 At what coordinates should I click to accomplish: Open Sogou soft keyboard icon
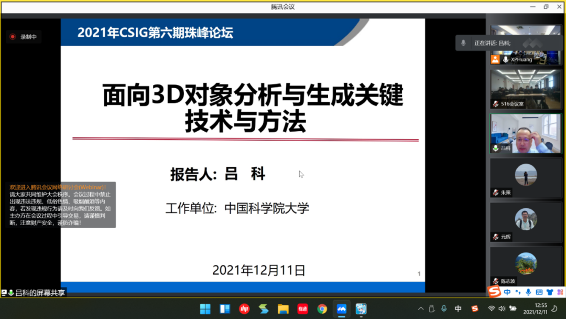pos(539,292)
